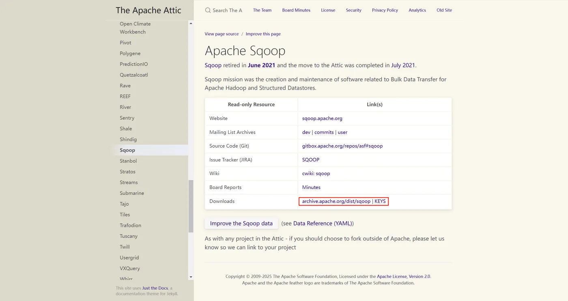Select REEF in the sidebar

coord(125,97)
